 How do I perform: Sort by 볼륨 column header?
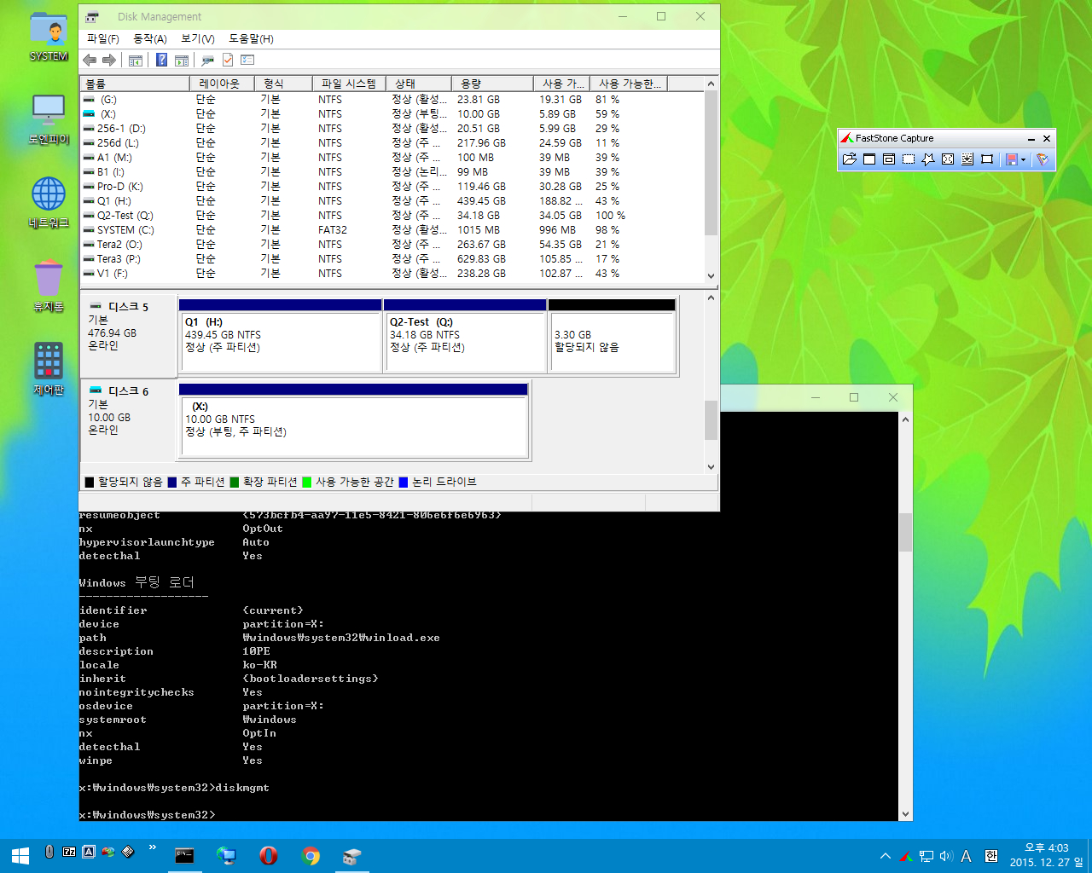(x=135, y=84)
